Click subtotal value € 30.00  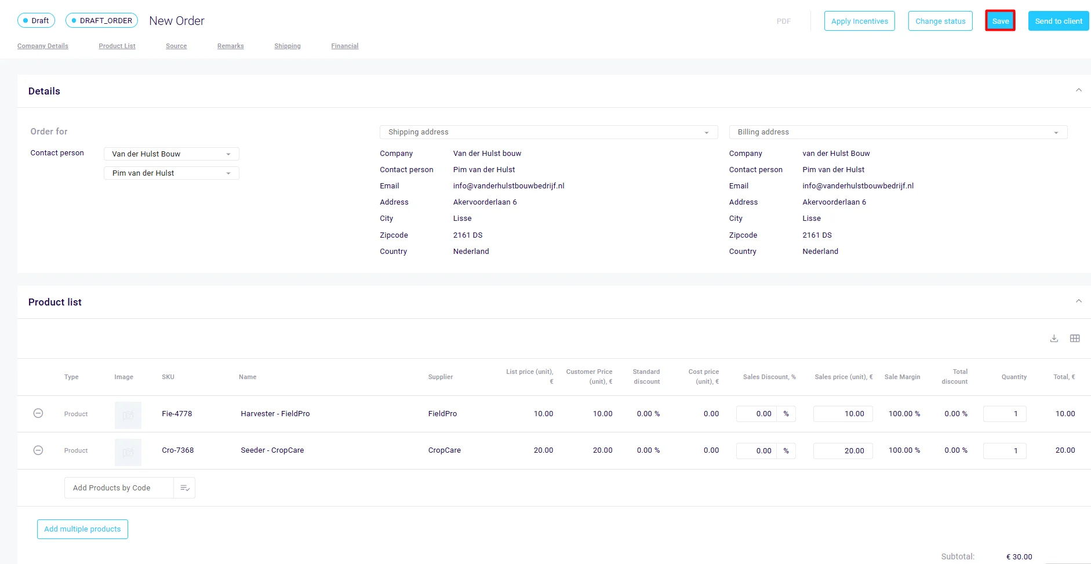click(x=1019, y=556)
